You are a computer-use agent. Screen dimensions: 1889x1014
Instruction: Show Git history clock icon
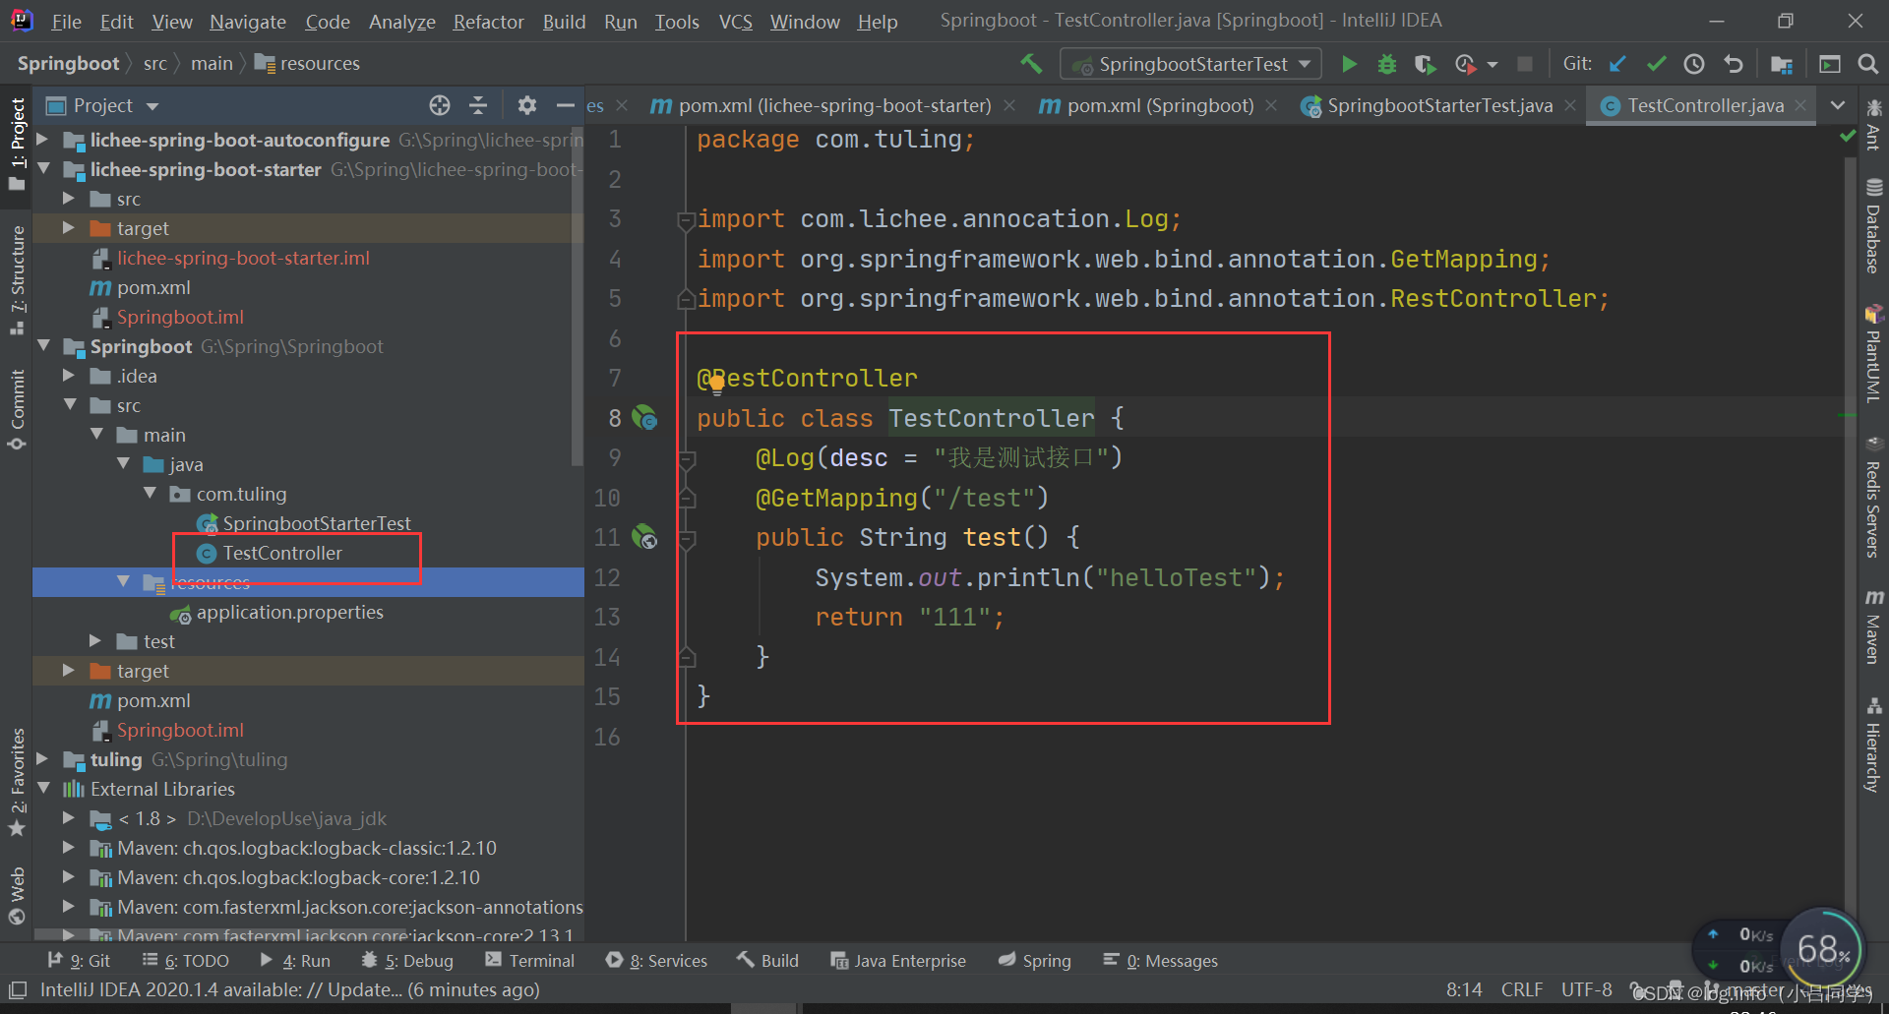(1694, 64)
